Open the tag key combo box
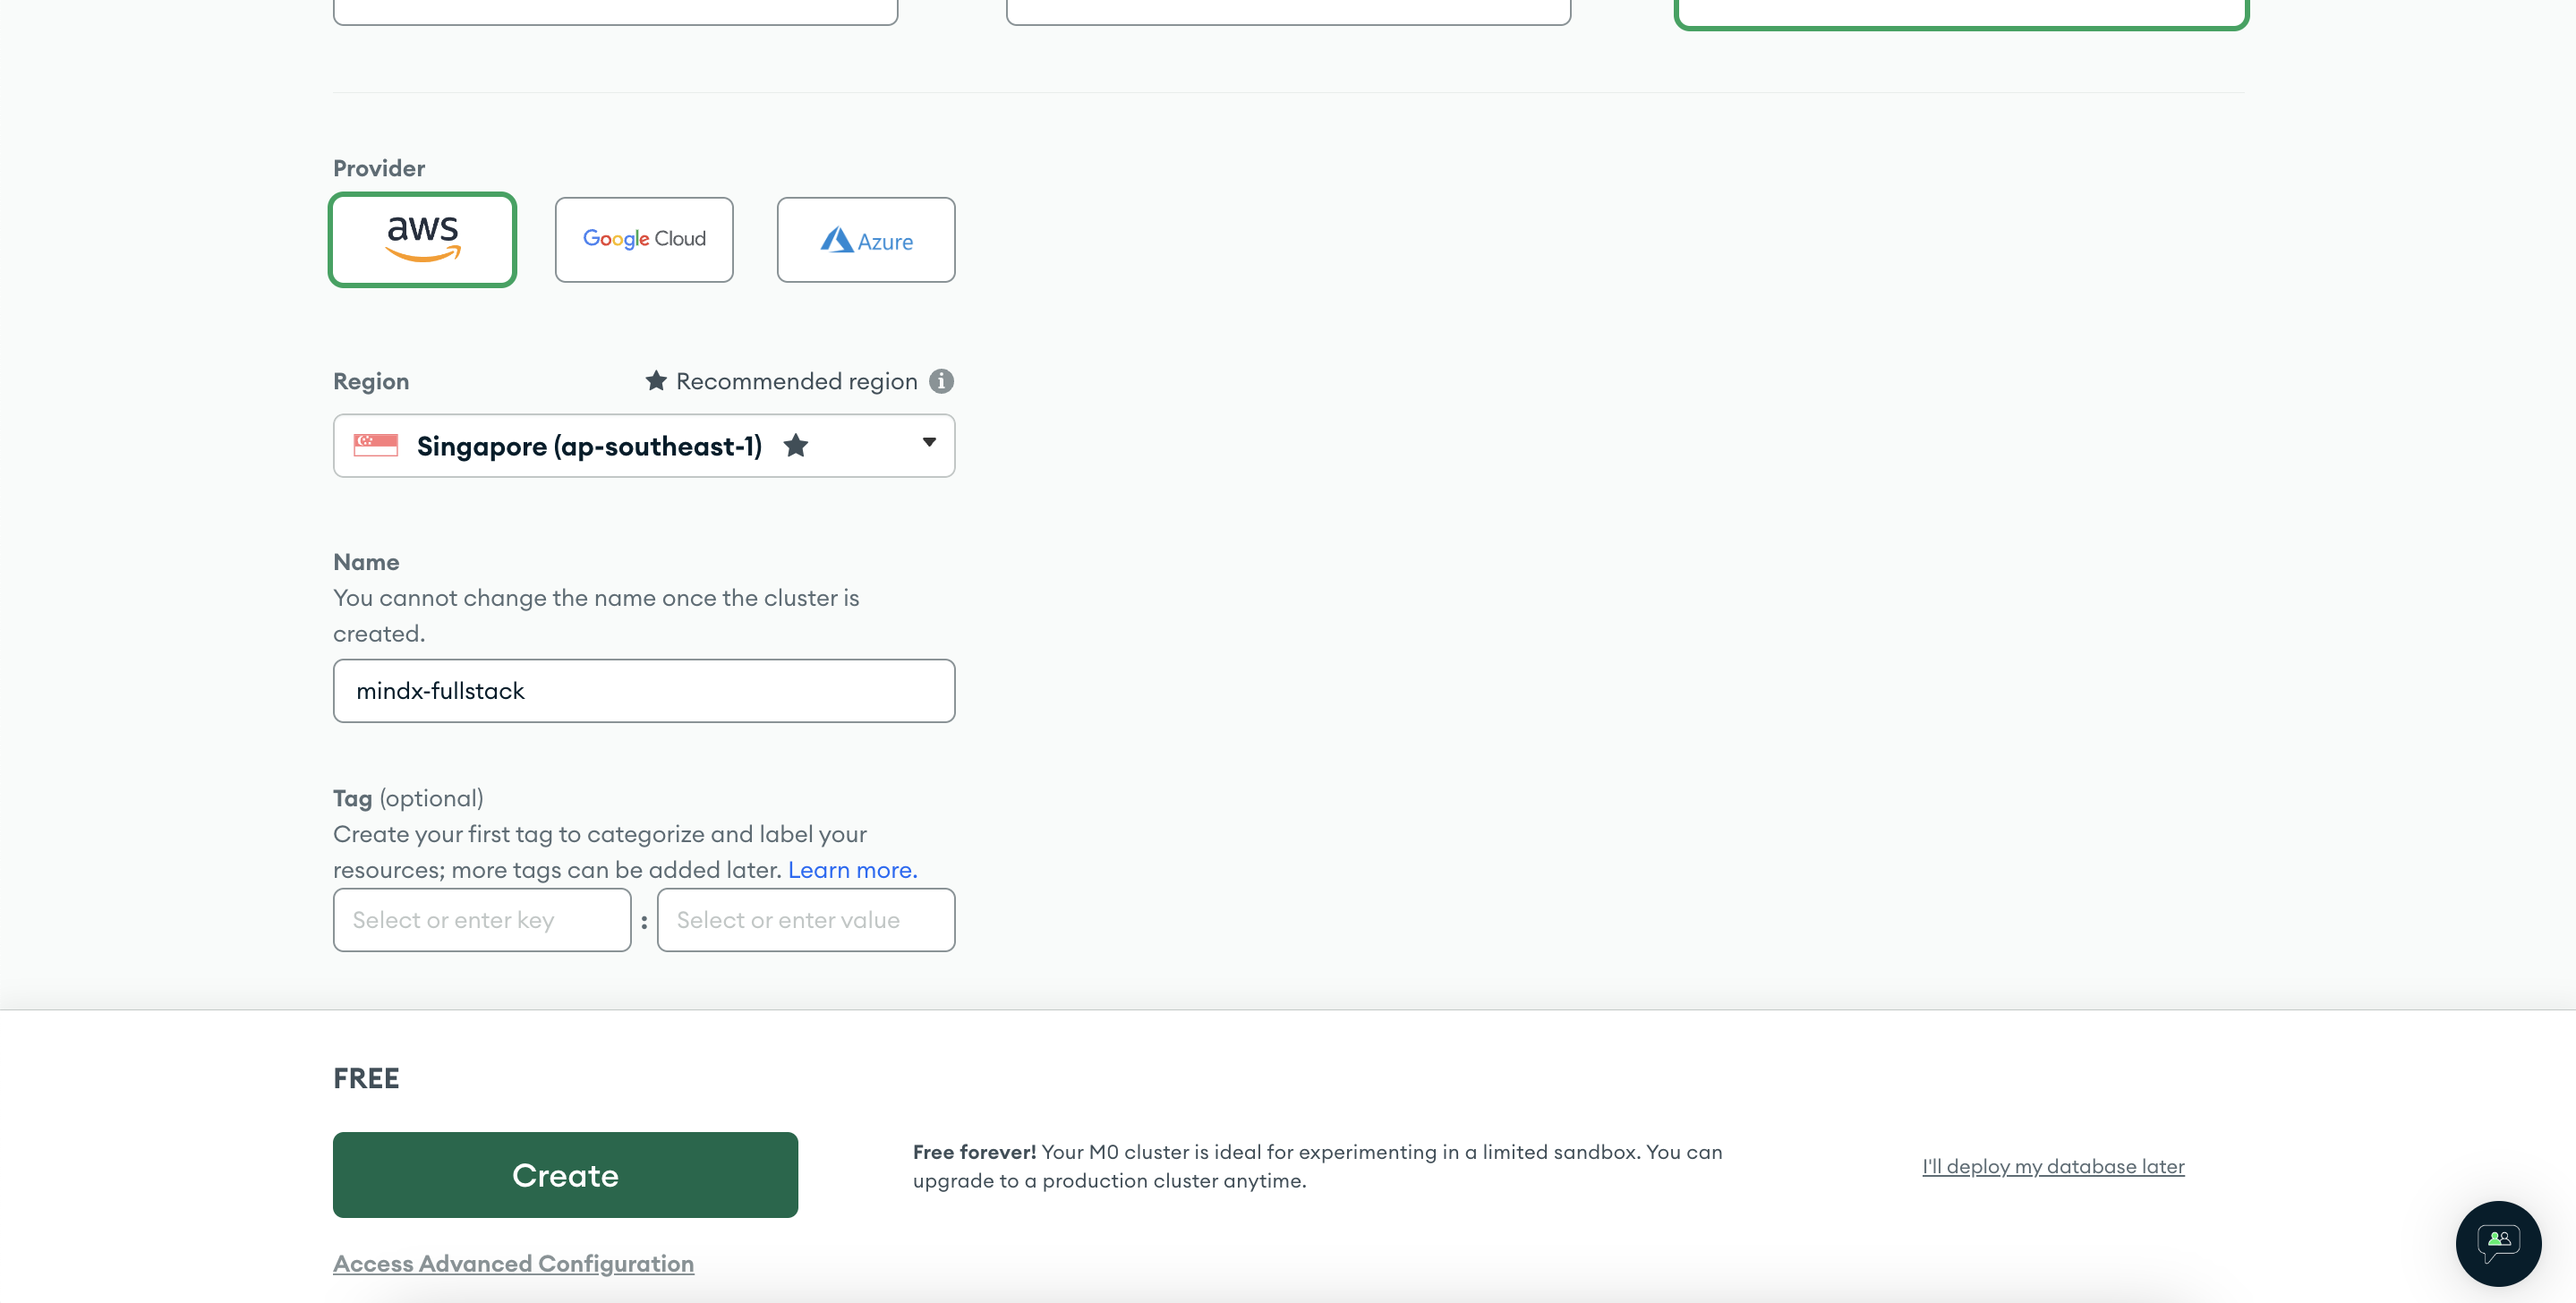 tap(482, 920)
